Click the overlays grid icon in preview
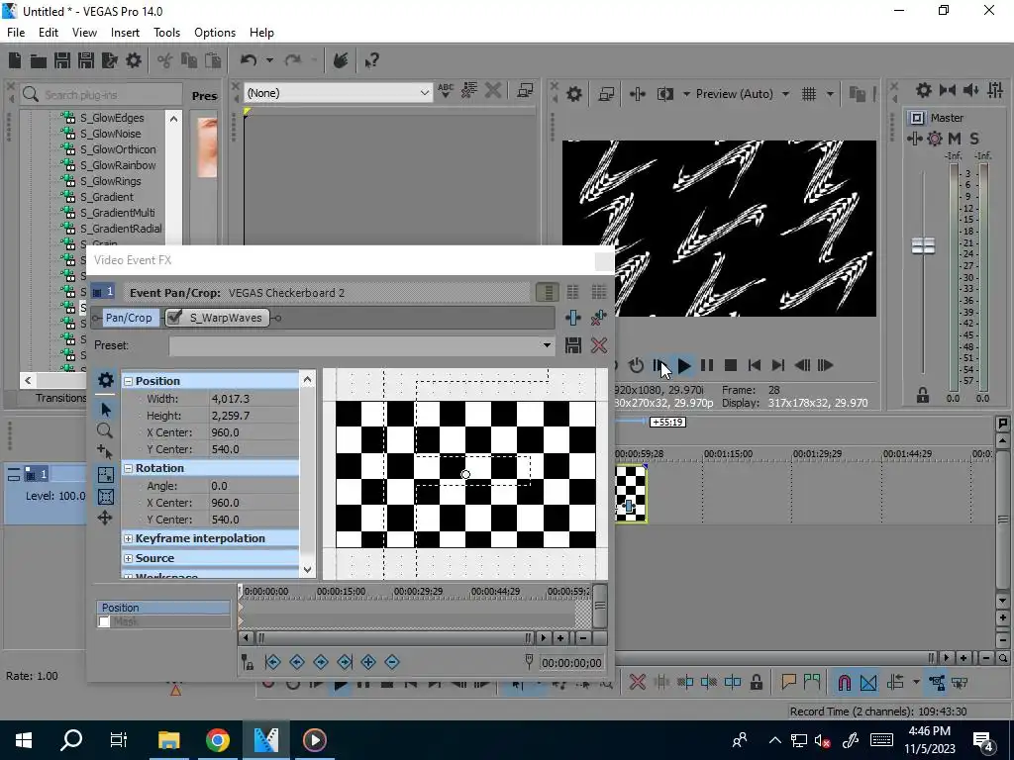This screenshot has width=1014, height=760. click(x=809, y=94)
